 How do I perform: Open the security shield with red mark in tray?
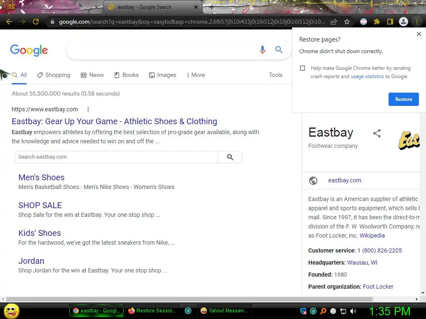[x=303, y=311]
